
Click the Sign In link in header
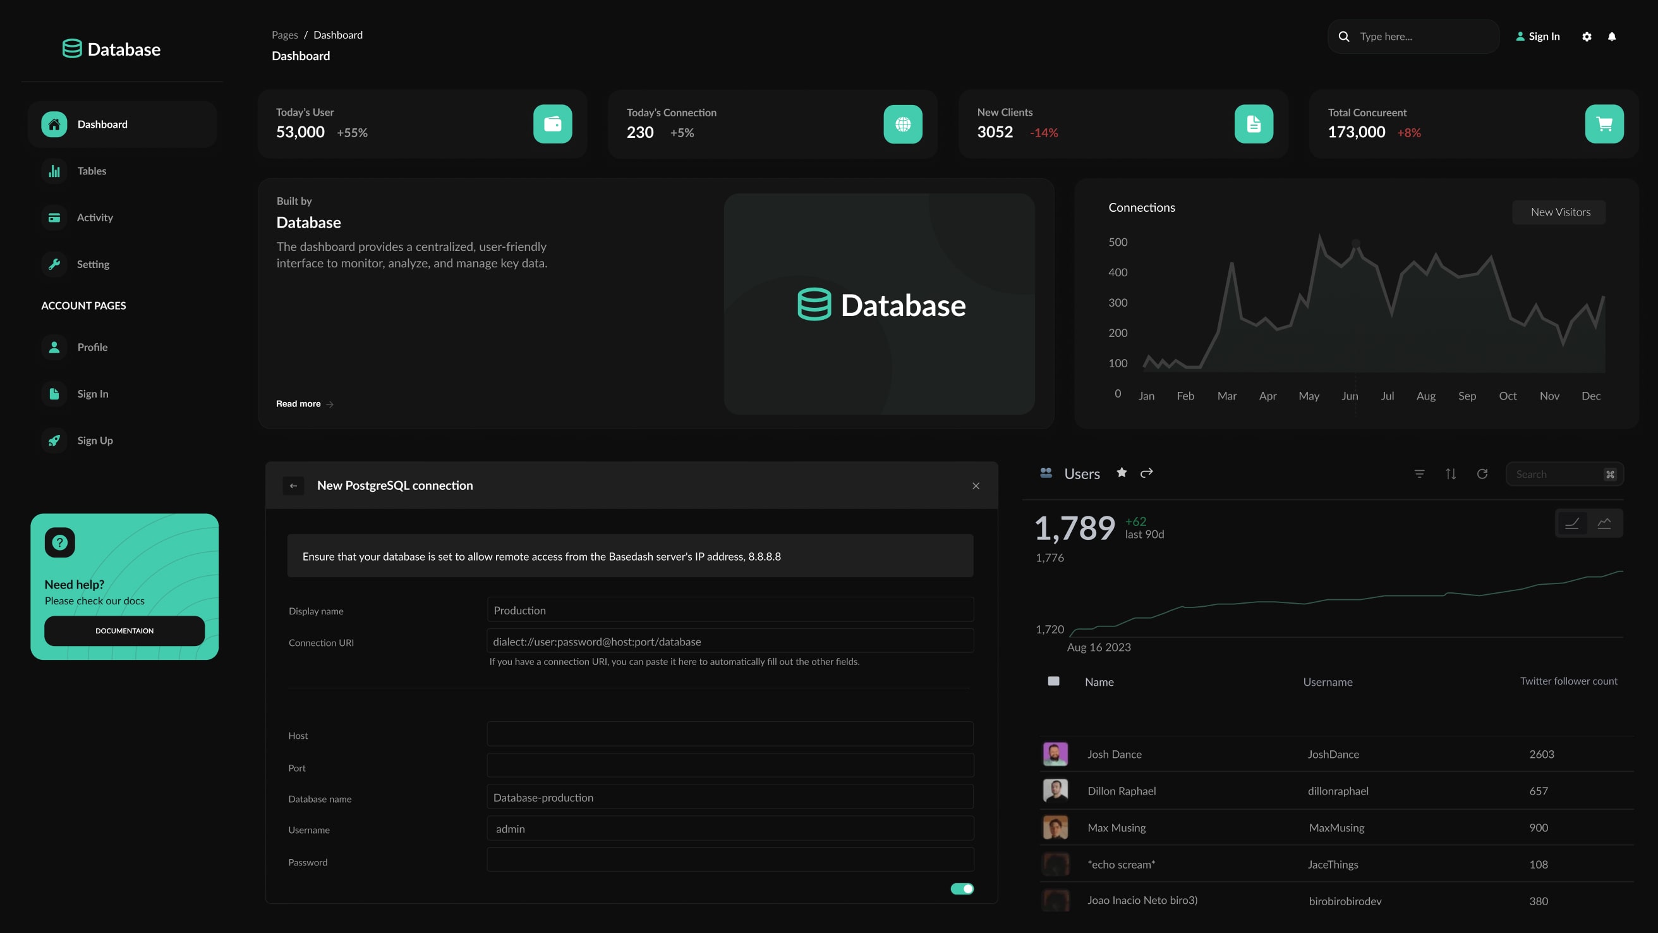(x=1539, y=37)
